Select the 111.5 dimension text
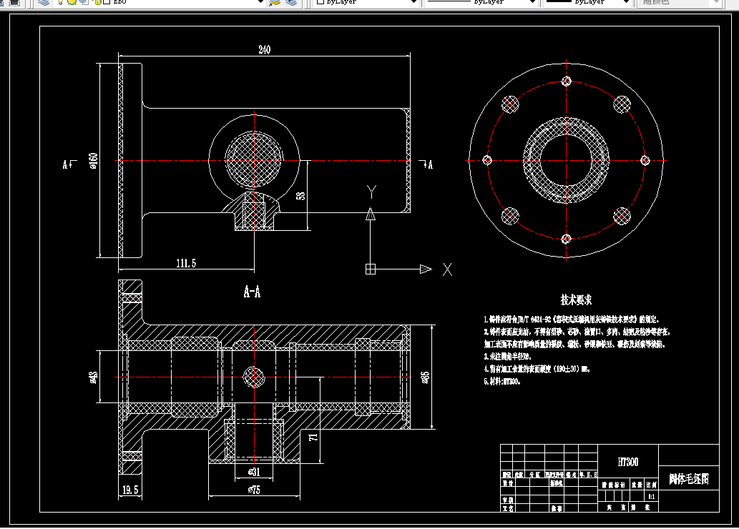 (x=186, y=263)
